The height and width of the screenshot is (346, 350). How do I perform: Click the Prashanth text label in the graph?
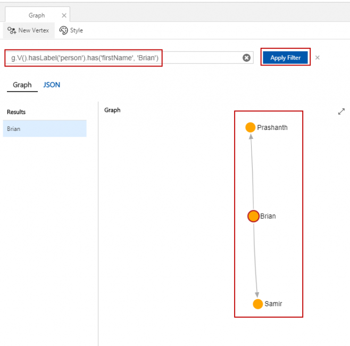pyautogui.click(x=272, y=128)
